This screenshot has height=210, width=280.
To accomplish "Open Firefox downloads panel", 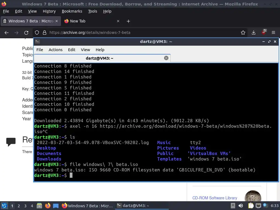I will [253, 33].
